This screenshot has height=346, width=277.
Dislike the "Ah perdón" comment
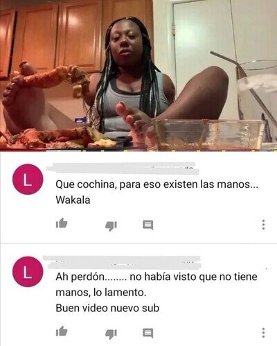click(x=111, y=334)
